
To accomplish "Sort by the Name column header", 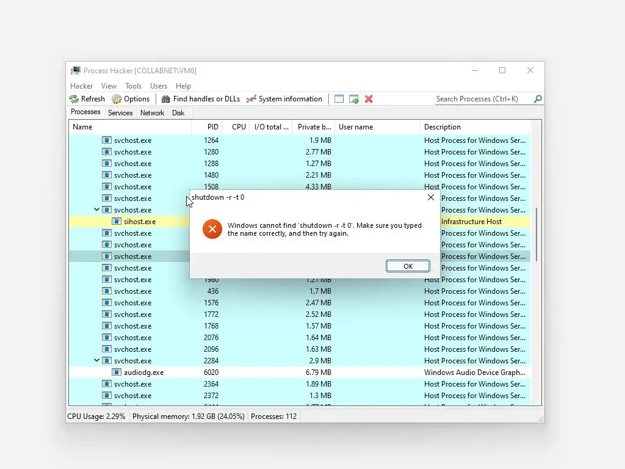I will tap(130, 127).
